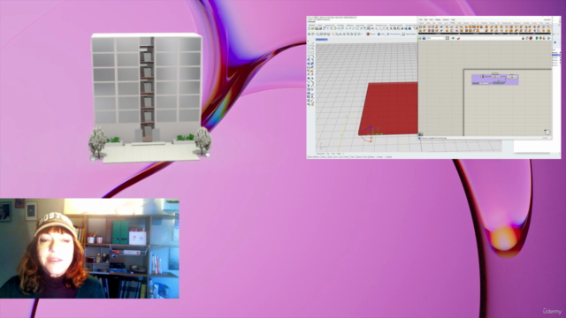
Task: Open the File menu in Grasshopper
Action: click(421, 19)
